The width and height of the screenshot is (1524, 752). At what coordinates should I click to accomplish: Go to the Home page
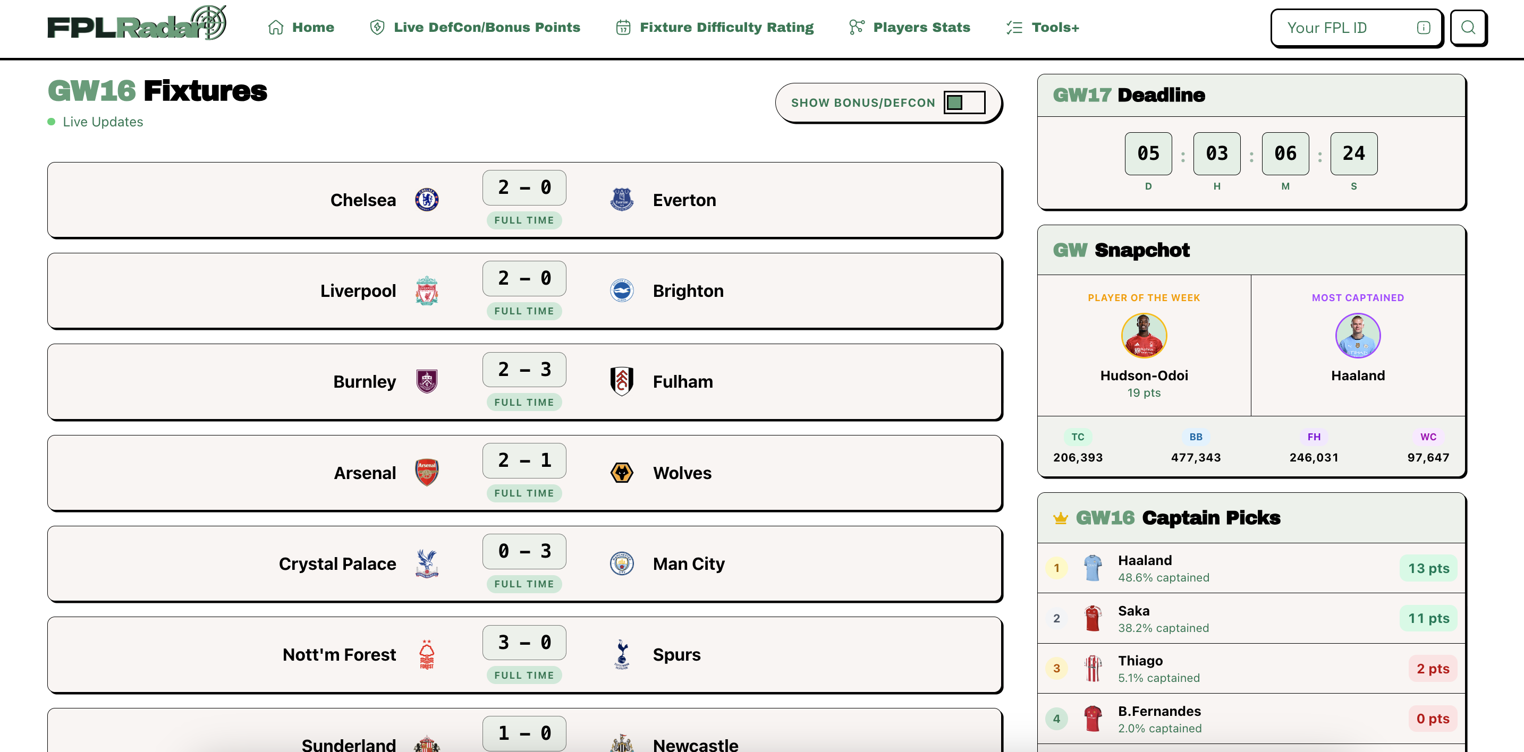click(301, 27)
